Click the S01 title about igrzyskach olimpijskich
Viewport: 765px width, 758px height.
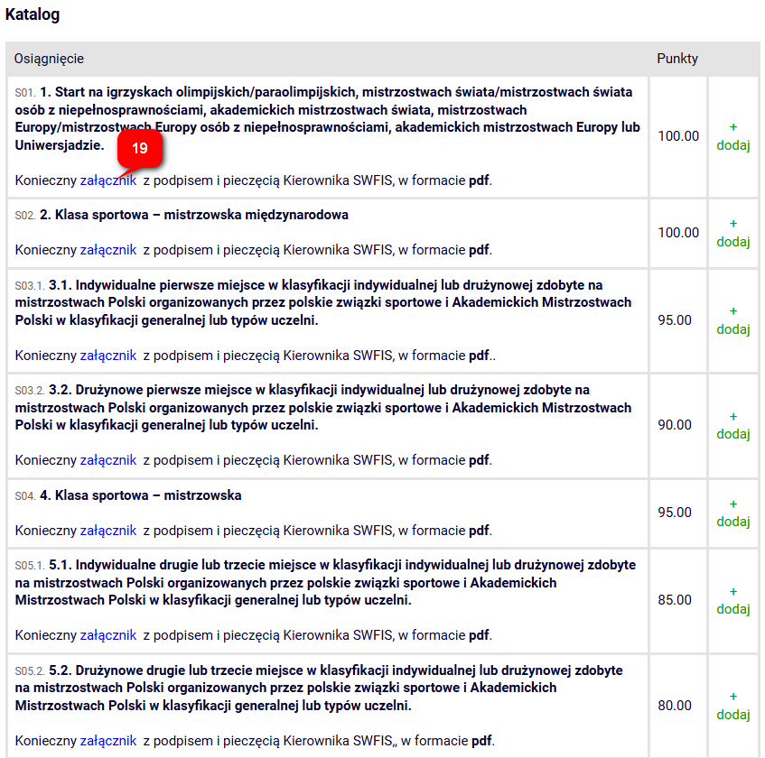pos(327,118)
